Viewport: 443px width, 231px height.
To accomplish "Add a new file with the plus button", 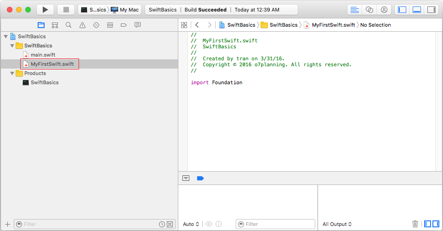I will click(8, 224).
